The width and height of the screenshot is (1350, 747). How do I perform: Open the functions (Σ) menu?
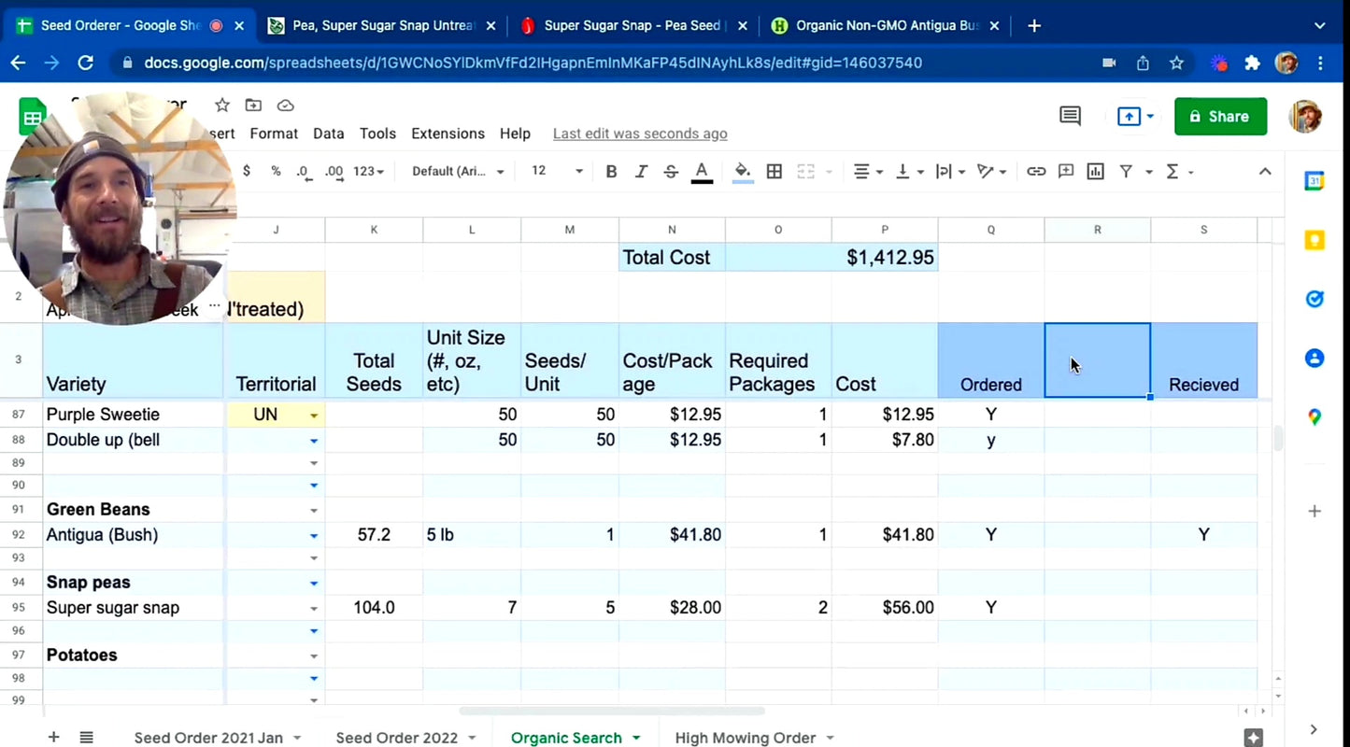click(1172, 171)
